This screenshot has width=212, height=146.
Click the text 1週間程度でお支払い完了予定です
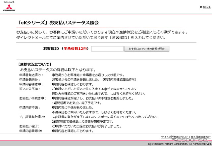[x=77, y=103]
